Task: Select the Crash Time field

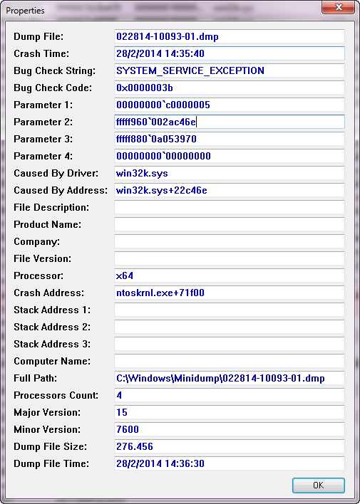Action: (x=230, y=53)
